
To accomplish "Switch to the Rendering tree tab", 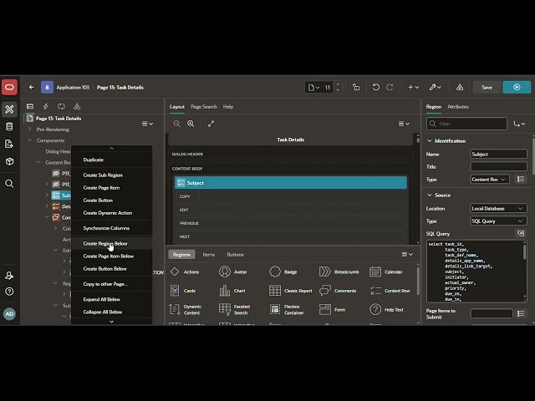I will coord(30,106).
